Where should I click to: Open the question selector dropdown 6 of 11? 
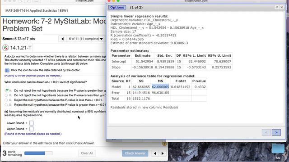point(86,39)
